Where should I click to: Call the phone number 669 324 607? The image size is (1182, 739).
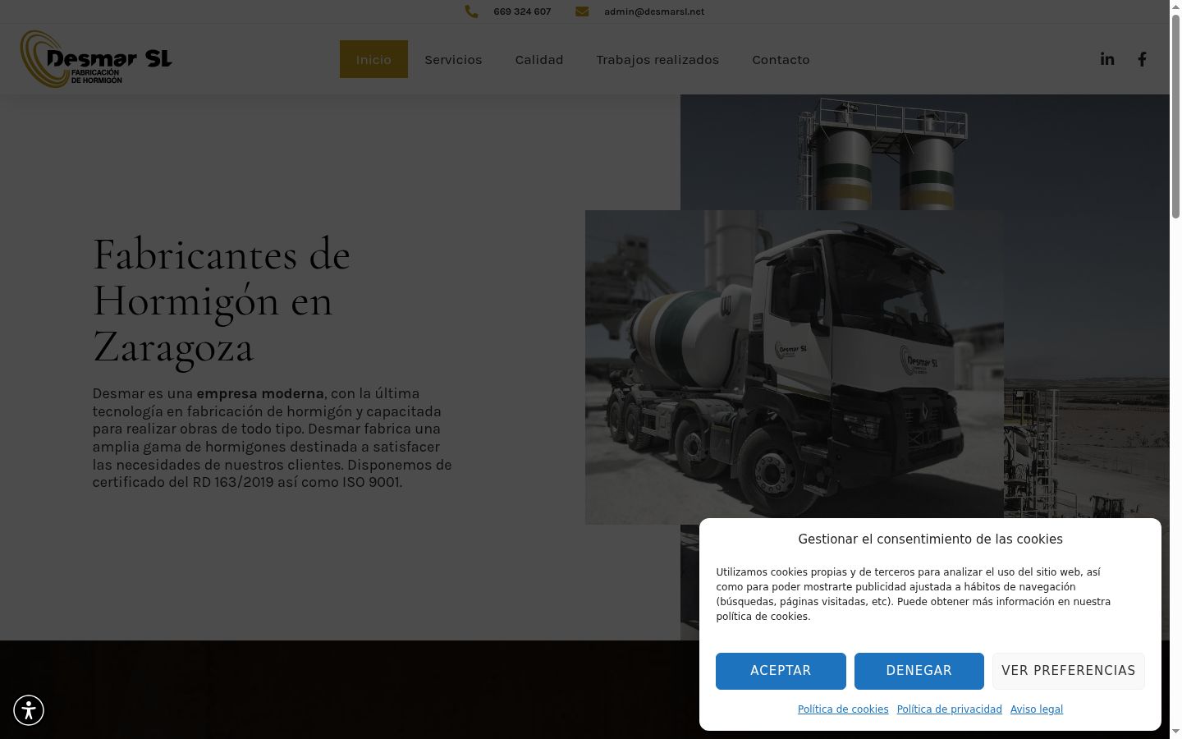click(x=522, y=11)
